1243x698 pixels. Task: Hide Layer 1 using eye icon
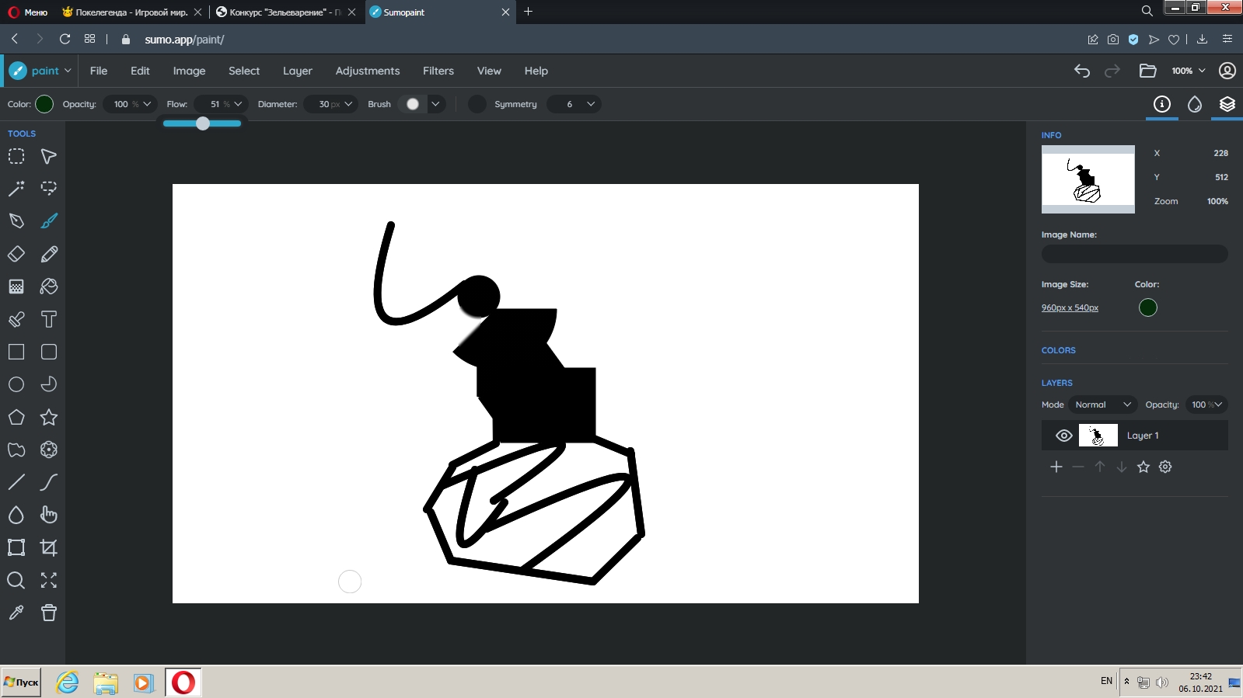pos(1063,436)
